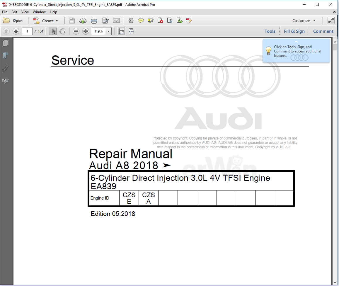Open preferences with the gear icon
This screenshot has height=286, width=339.
[x=131, y=21]
